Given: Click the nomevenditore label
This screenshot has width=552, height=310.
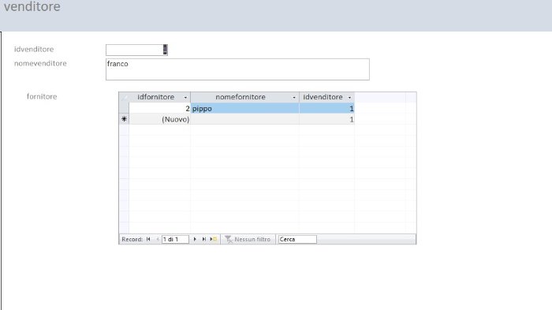Looking at the screenshot, I should pyautogui.click(x=40, y=63).
